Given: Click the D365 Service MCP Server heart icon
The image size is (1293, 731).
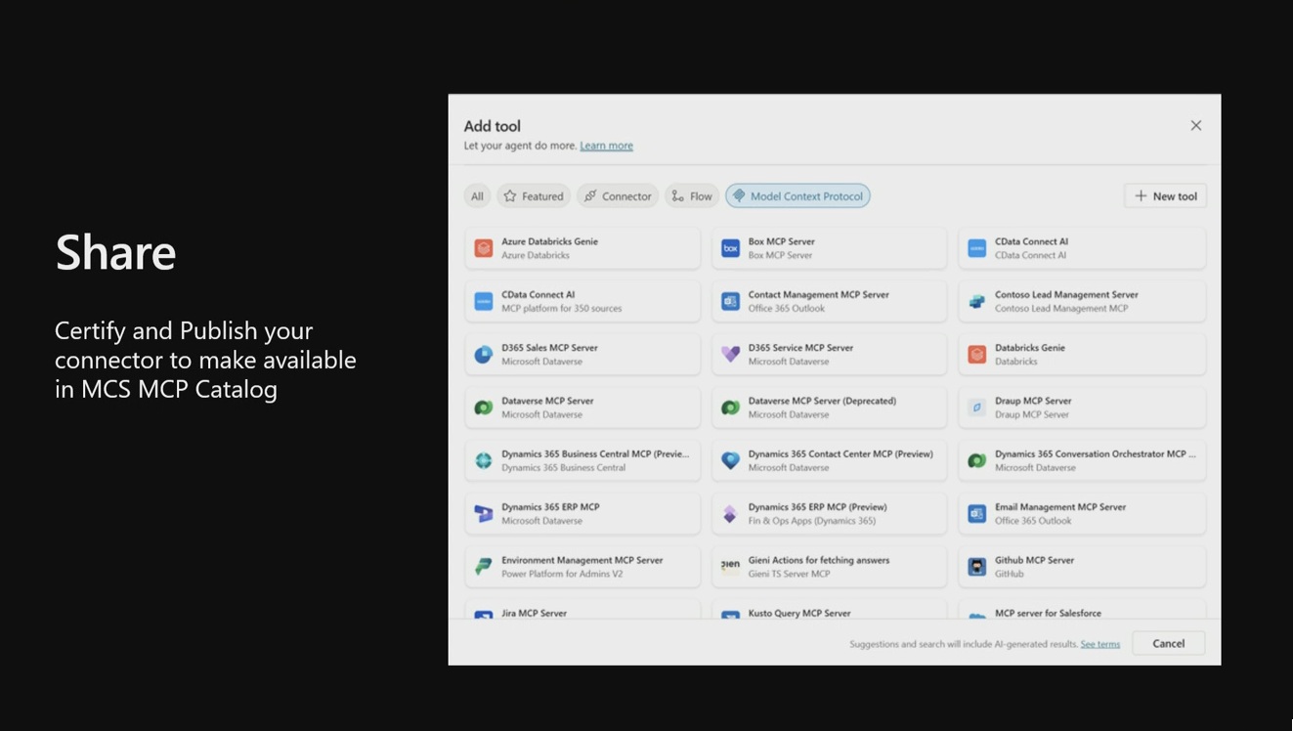Looking at the screenshot, I should 730,355.
